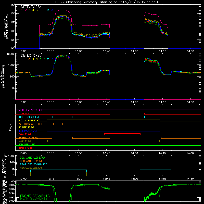
Task: Click 13:00 tick under Flags panel
Action: coord(23,153)
